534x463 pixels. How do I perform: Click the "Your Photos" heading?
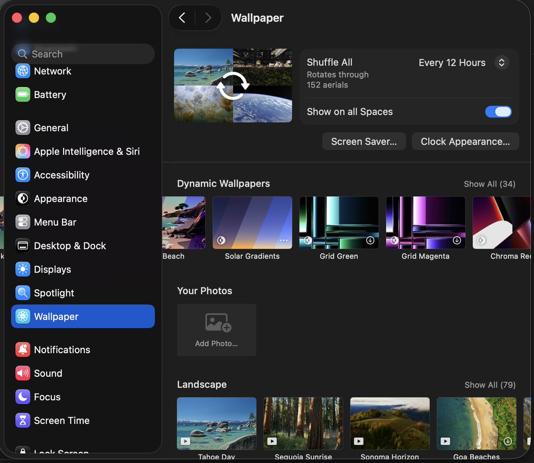(x=205, y=291)
